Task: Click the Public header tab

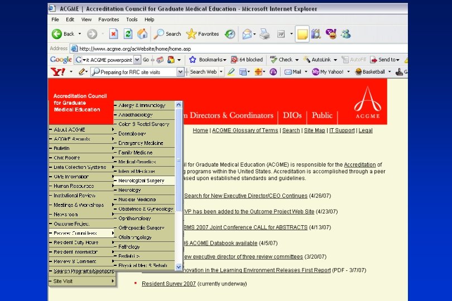Action: (322, 115)
